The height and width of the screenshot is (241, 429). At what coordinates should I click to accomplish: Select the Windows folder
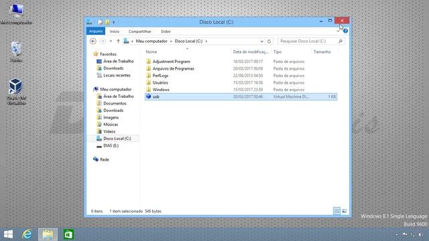coord(161,90)
